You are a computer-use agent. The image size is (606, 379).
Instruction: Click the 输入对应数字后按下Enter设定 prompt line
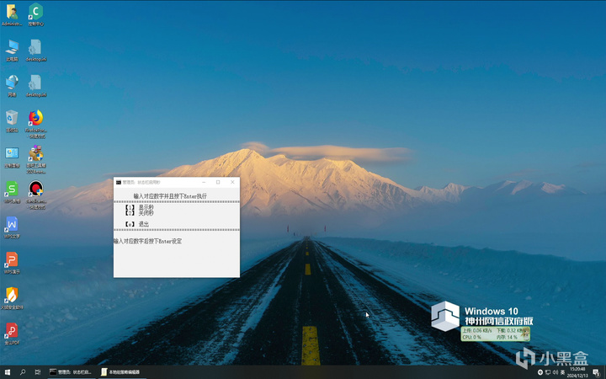point(147,241)
